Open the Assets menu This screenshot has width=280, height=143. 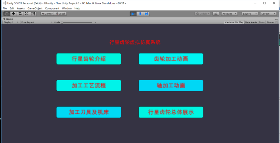[x=21, y=8]
